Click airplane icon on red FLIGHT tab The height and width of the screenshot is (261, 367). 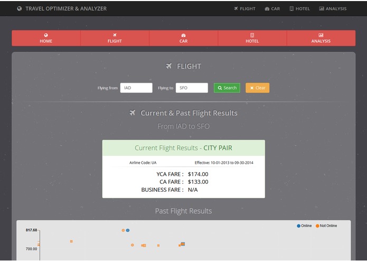115,35
